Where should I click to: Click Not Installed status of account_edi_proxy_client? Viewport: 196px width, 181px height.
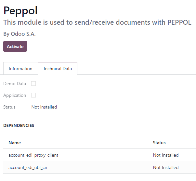click(166, 155)
